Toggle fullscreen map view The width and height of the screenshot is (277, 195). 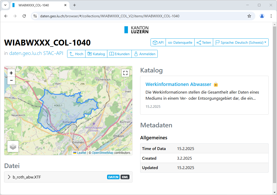pos(125,73)
